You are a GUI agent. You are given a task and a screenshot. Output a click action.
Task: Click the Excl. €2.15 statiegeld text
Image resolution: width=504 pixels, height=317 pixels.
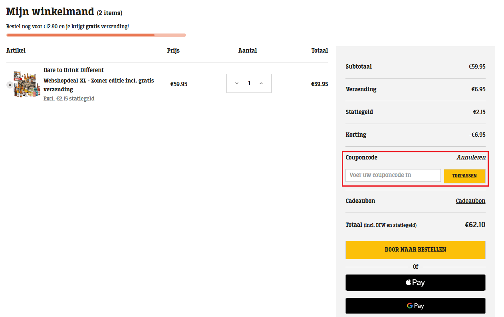69,98
